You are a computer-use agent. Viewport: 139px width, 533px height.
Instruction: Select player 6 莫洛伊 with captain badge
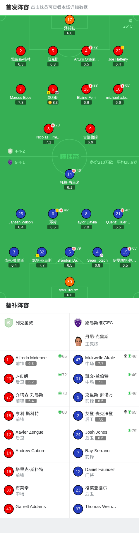point(53,89)
